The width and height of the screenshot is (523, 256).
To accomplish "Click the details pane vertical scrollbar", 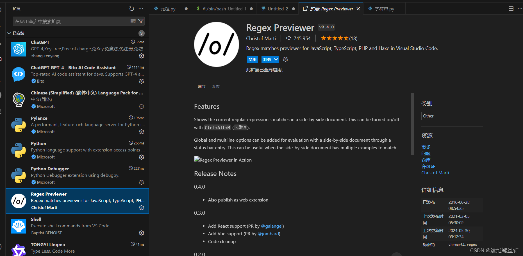I will point(412,124).
